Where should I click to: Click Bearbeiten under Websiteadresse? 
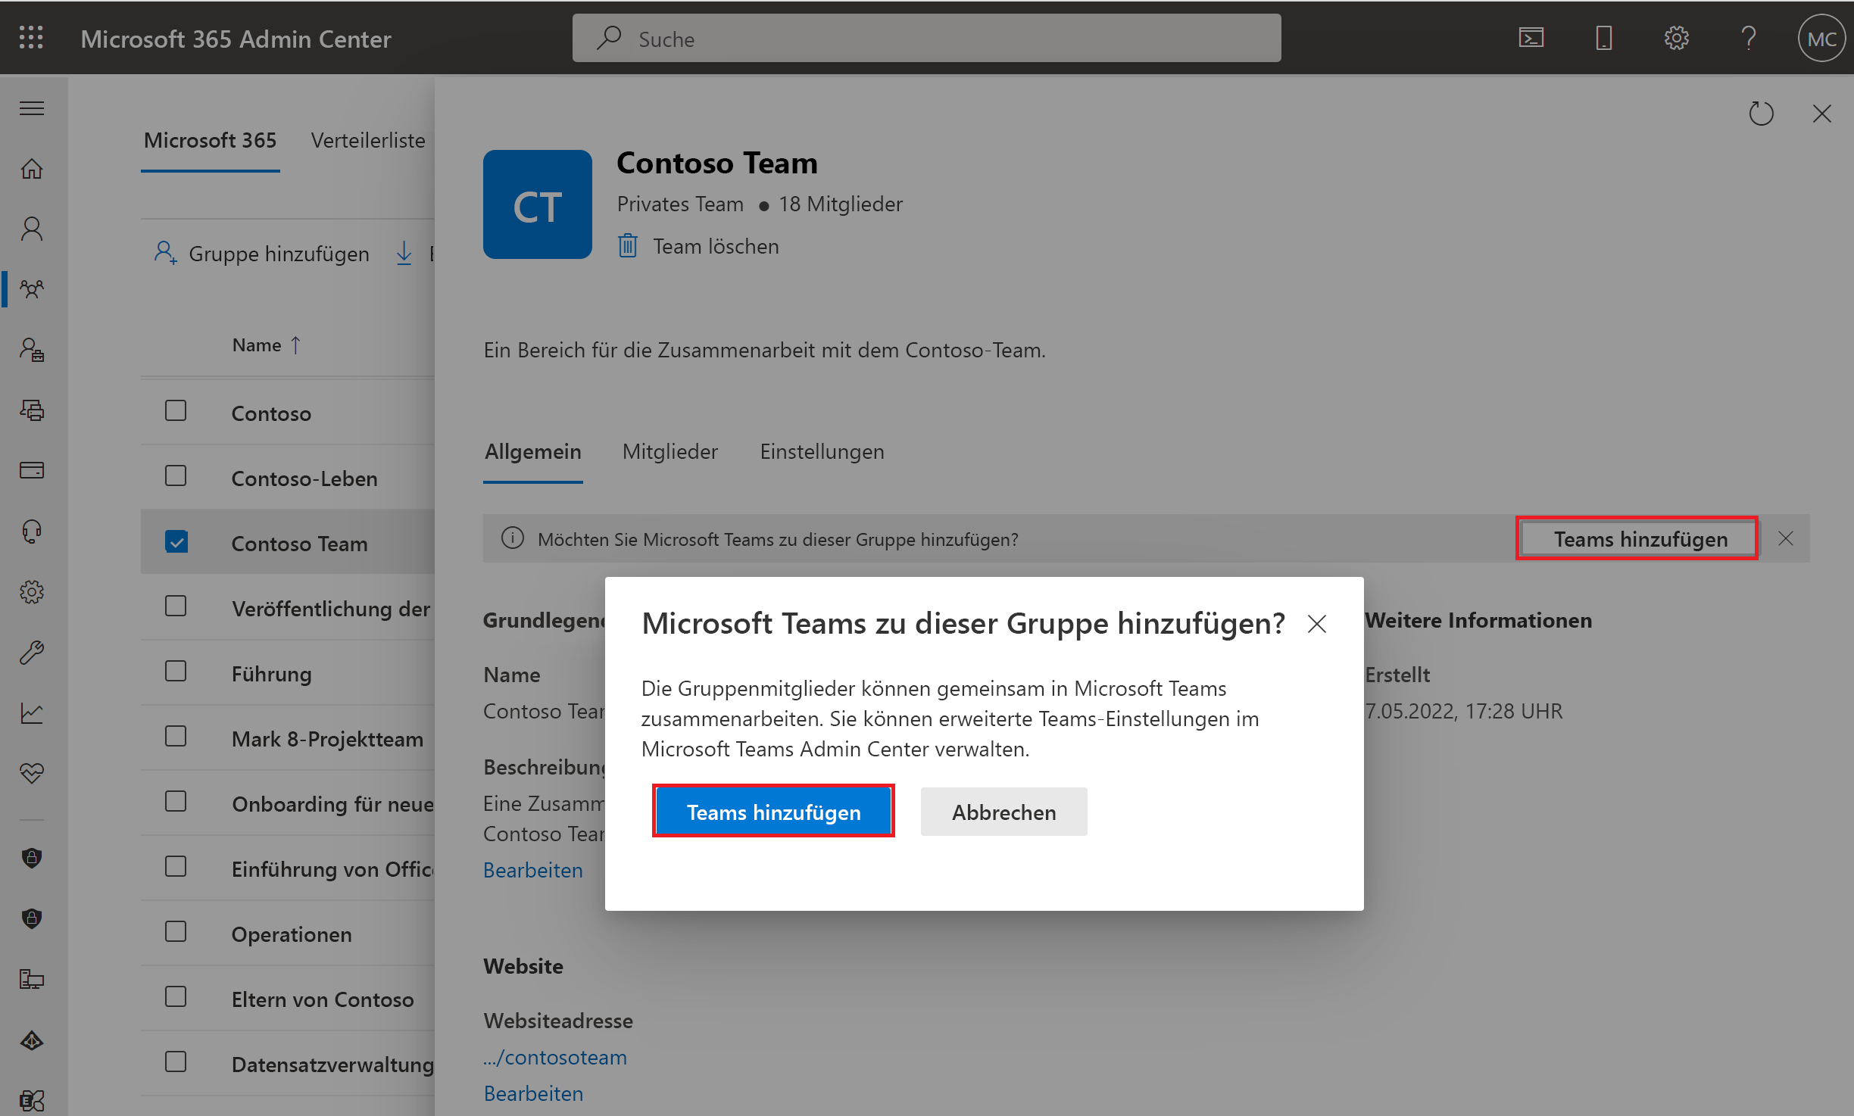(533, 1093)
